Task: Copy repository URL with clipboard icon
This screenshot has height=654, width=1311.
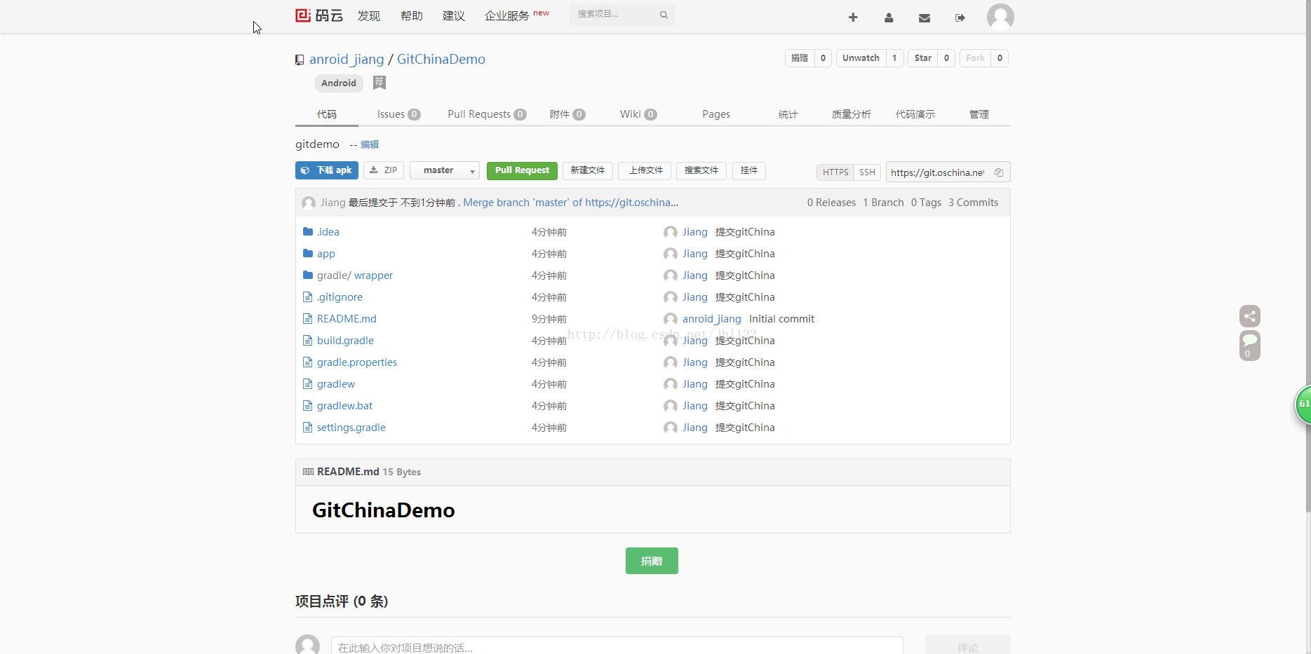Action: click(999, 172)
